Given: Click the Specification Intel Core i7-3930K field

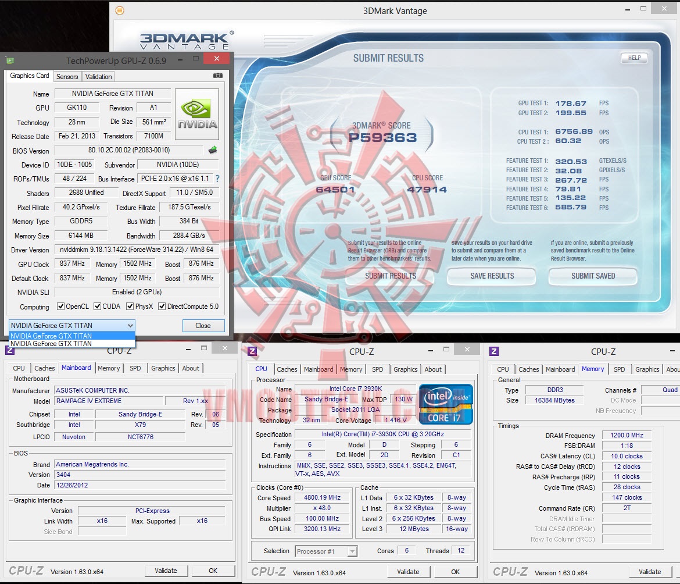Looking at the screenshot, I should 383,435.
